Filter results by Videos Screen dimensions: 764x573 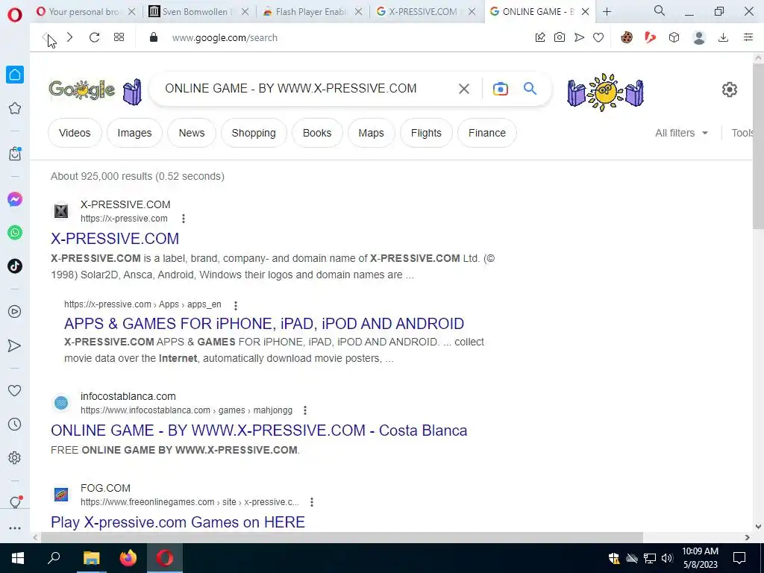tap(75, 133)
